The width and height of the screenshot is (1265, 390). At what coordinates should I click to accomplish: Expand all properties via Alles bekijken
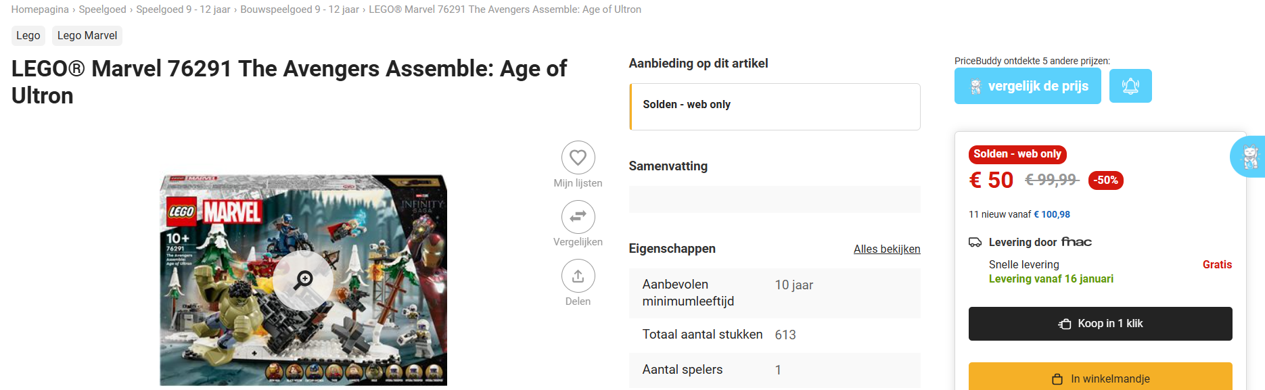click(x=887, y=249)
